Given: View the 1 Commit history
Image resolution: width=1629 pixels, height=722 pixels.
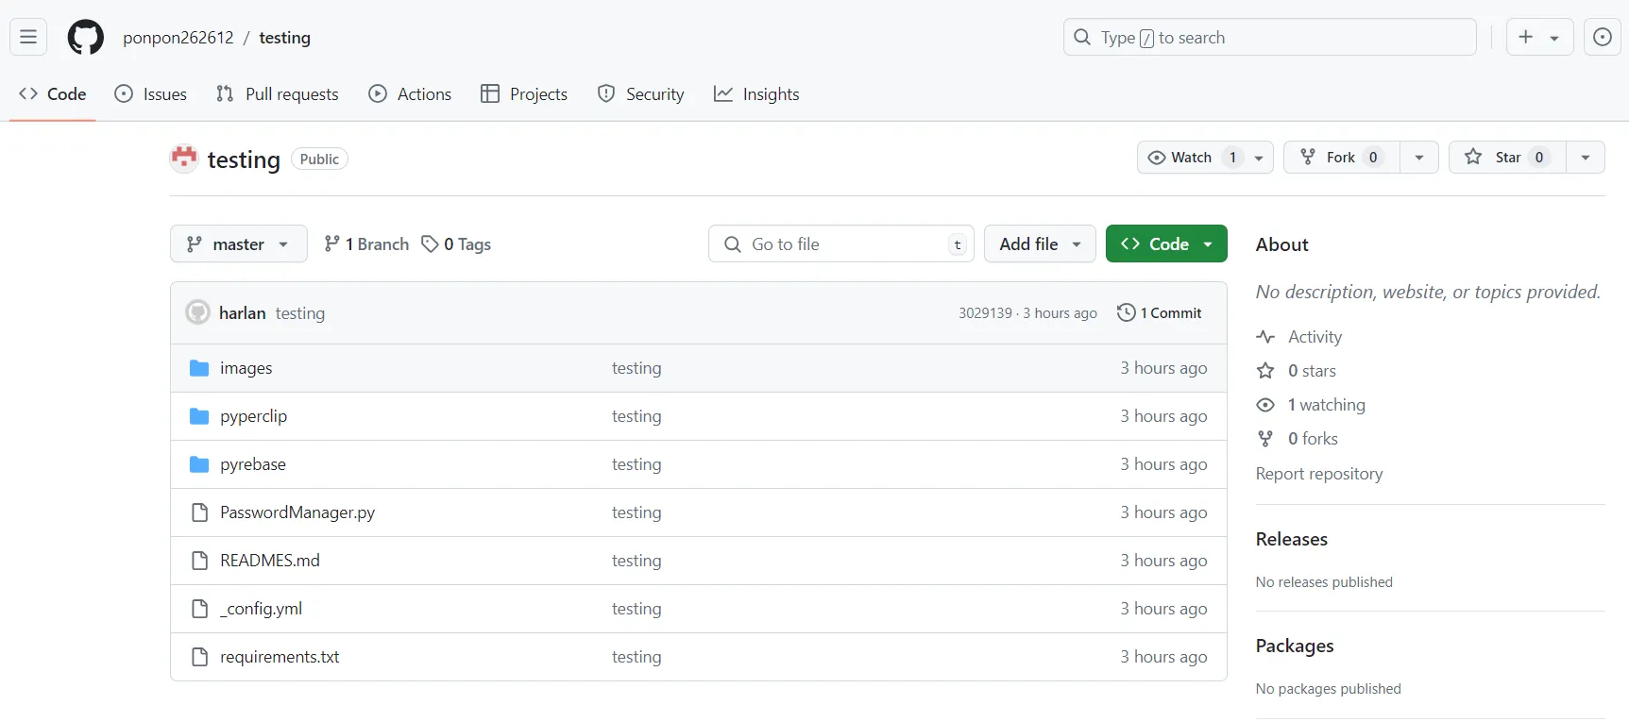Looking at the screenshot, I should pyautogui.click(x=1160, y=312).
